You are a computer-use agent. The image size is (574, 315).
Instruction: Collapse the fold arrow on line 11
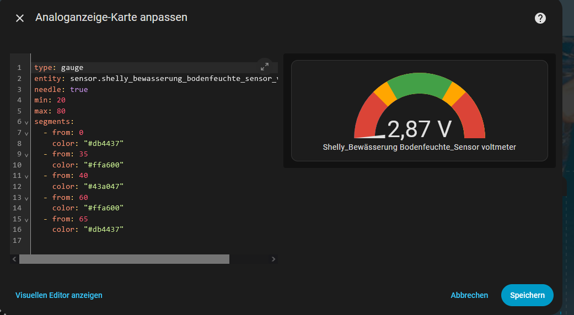point(26,176)
